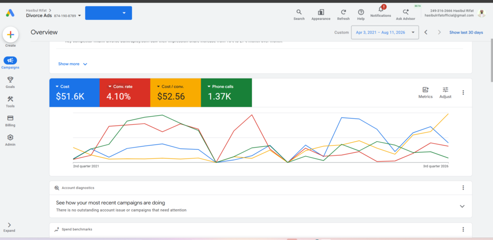Open Tools in the sidebar
Screen dimensions: 493x240
(10, 102)
